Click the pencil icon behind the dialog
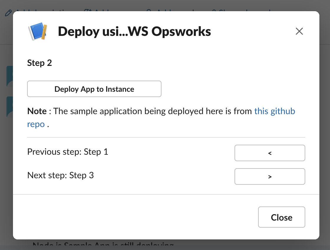The image size is (330, 250). (x=9, y=13)
